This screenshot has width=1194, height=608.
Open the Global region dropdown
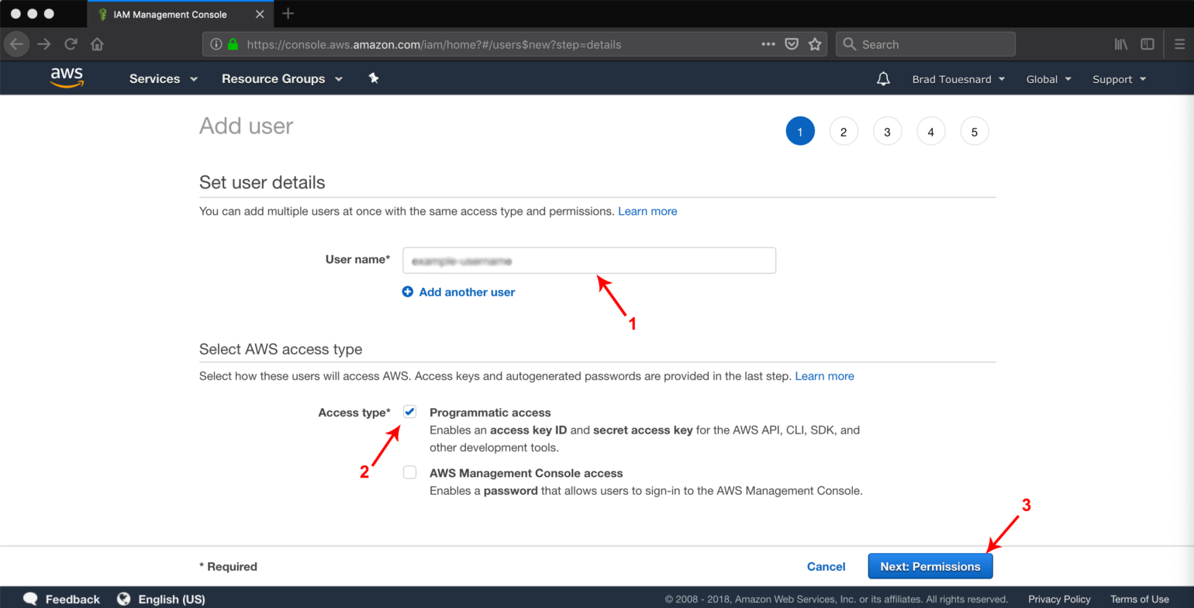1048,79
